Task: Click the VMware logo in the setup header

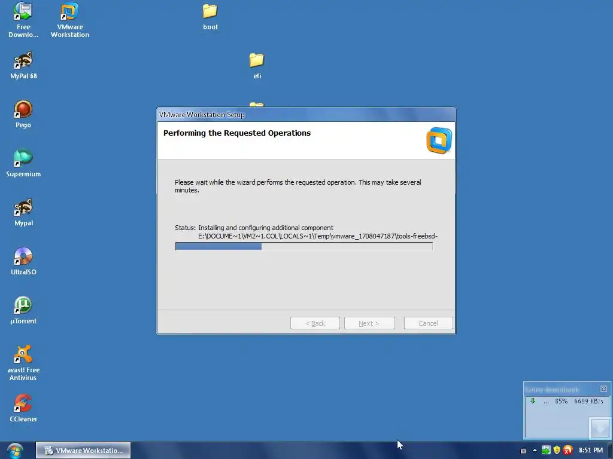Action: click(439, 140)
